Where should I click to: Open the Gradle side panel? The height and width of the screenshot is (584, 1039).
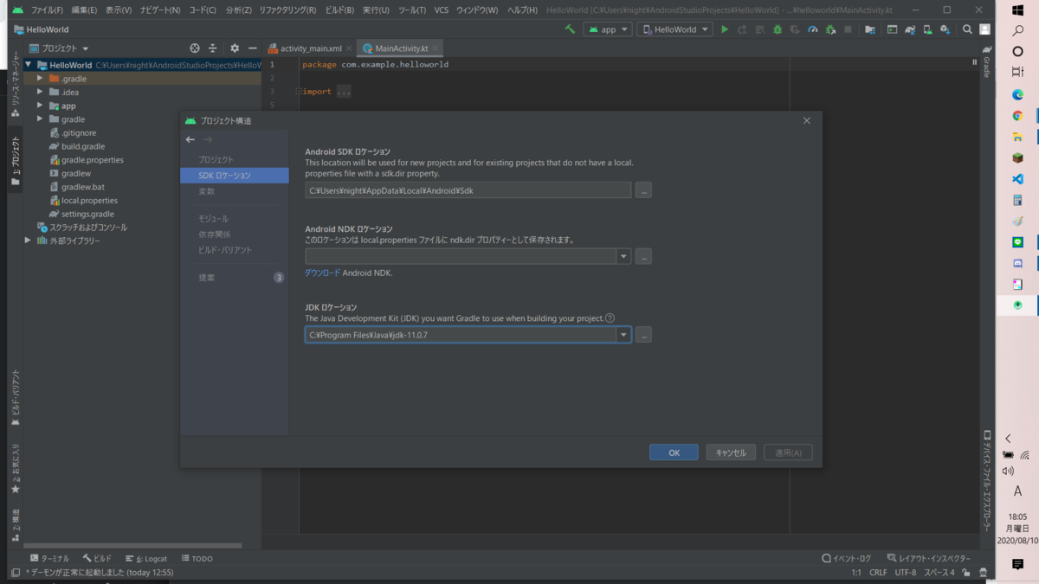[x=986, y=63]
